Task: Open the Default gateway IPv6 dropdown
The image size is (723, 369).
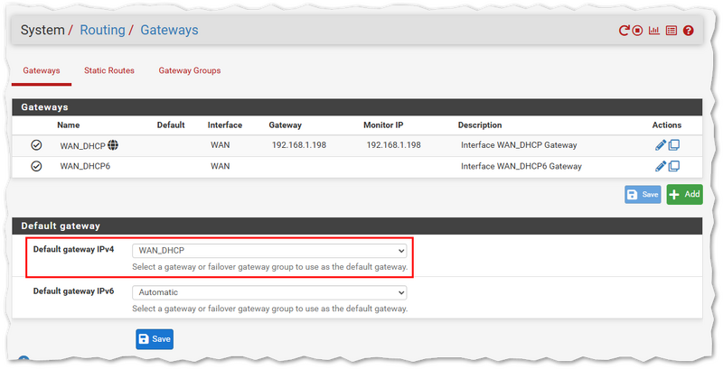Action: point(269,292)
